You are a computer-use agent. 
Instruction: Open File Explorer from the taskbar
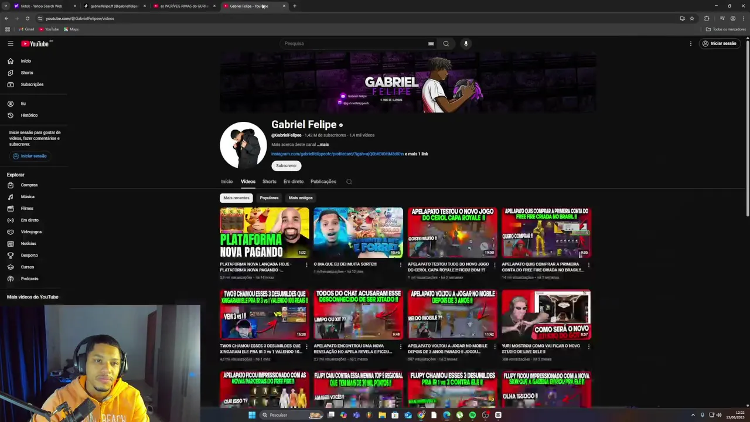(382, 415)
